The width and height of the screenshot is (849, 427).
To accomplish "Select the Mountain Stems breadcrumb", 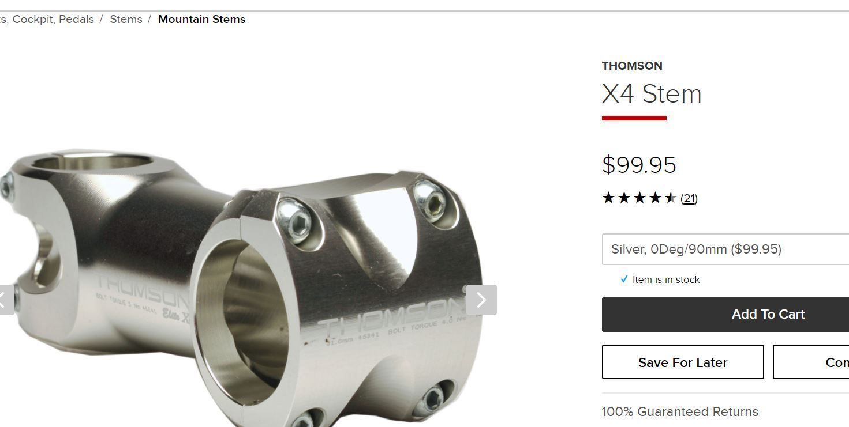I will [x=201, y=19].
